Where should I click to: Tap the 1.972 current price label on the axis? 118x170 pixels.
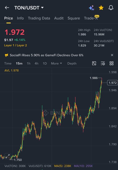[113, 83]
